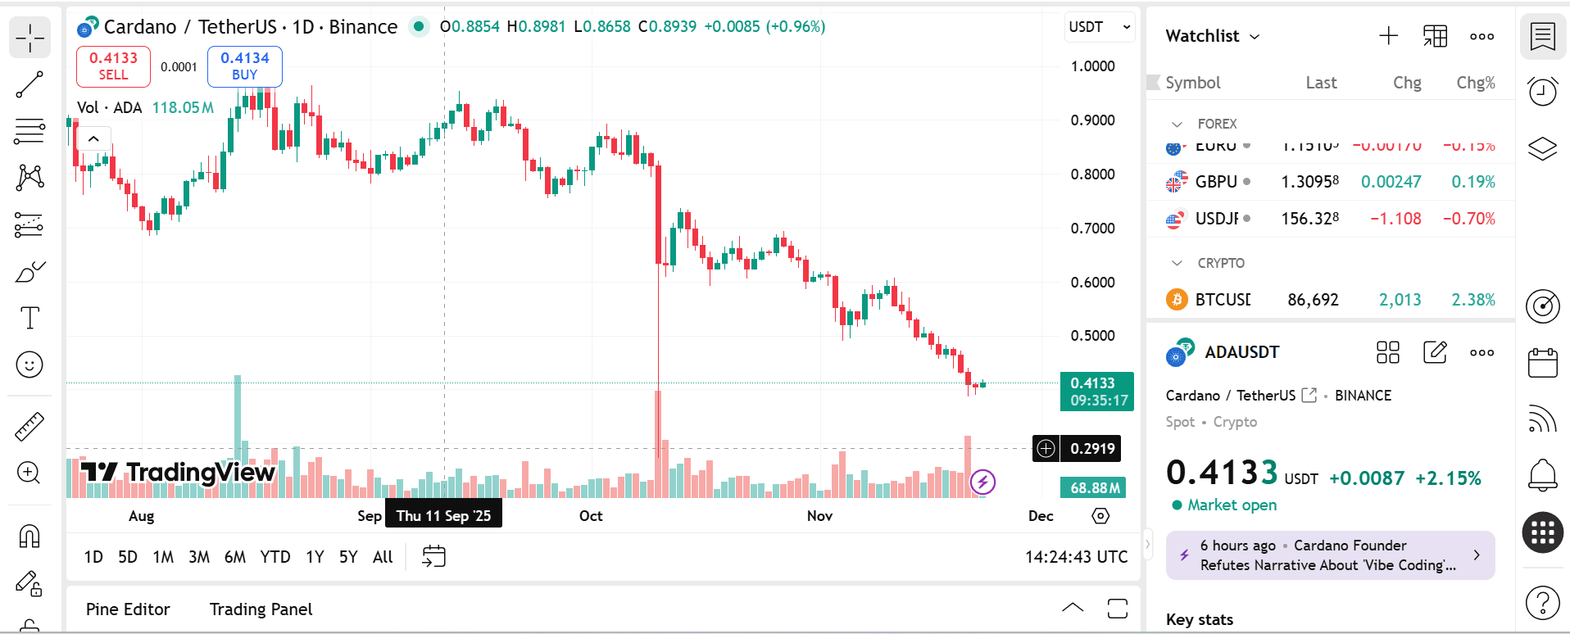This screenshot has height=634, width=1570.
Task: Select the text annotation tool
Action: [x=29, y=318]
